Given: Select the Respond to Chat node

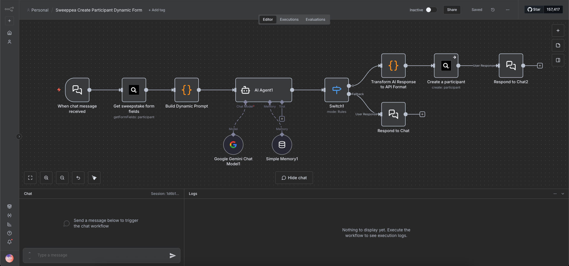Looking at the screenshot, I should click(x=394, y=114).
